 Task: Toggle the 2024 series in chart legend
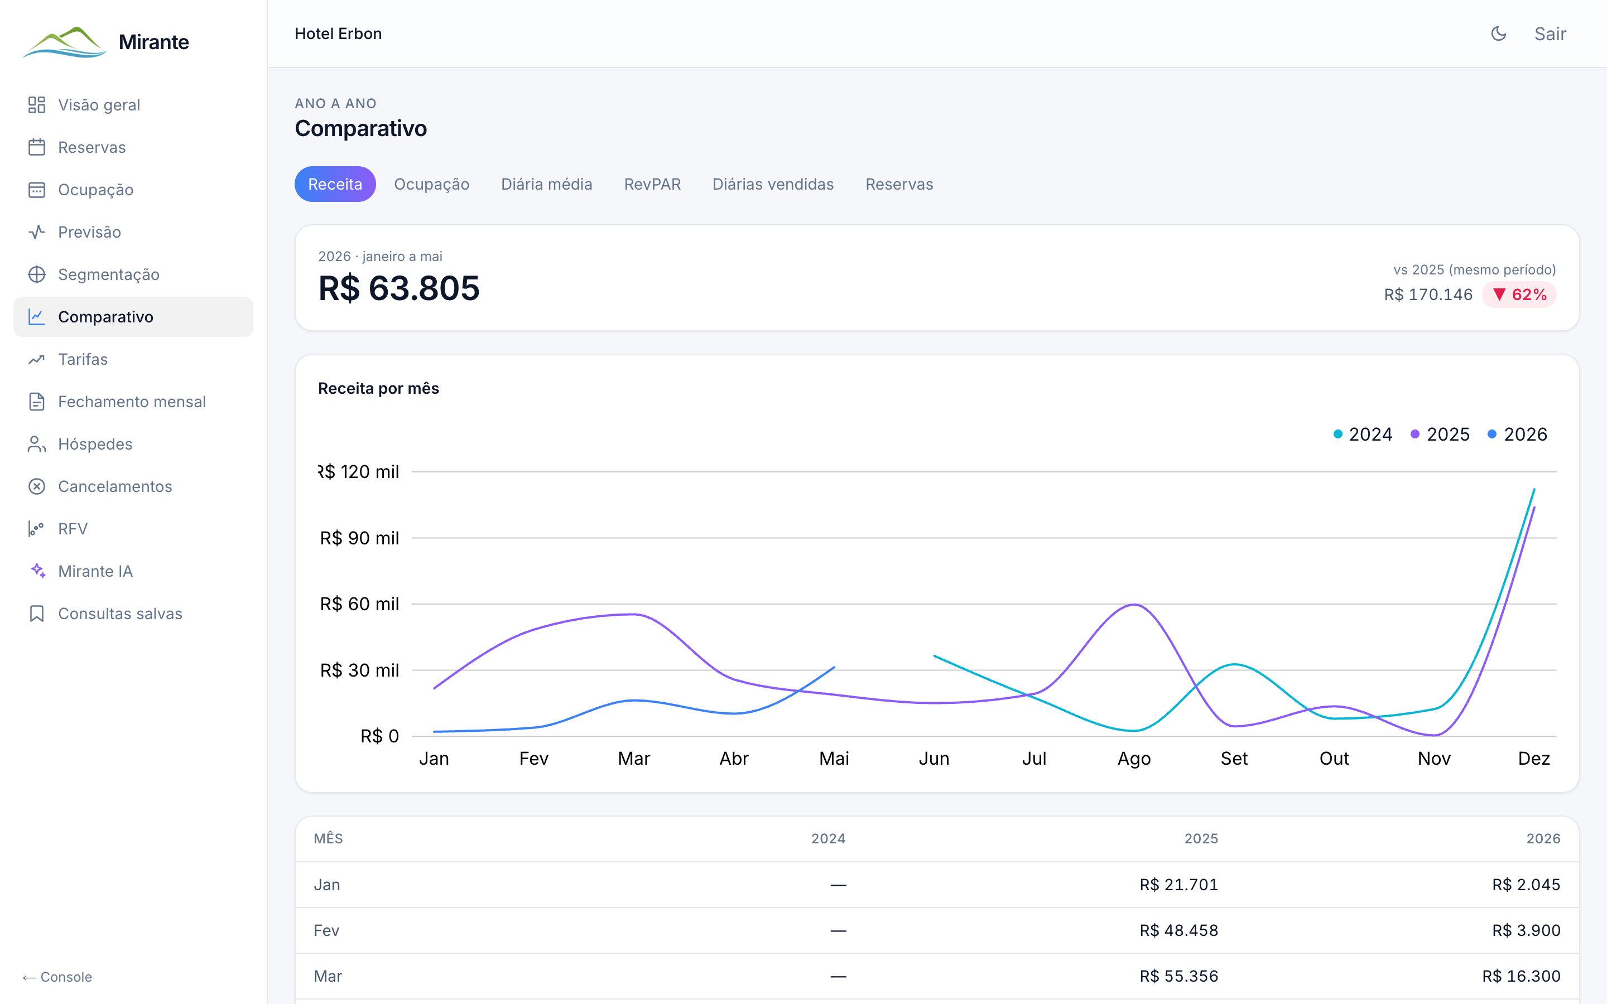(1363, 435)
